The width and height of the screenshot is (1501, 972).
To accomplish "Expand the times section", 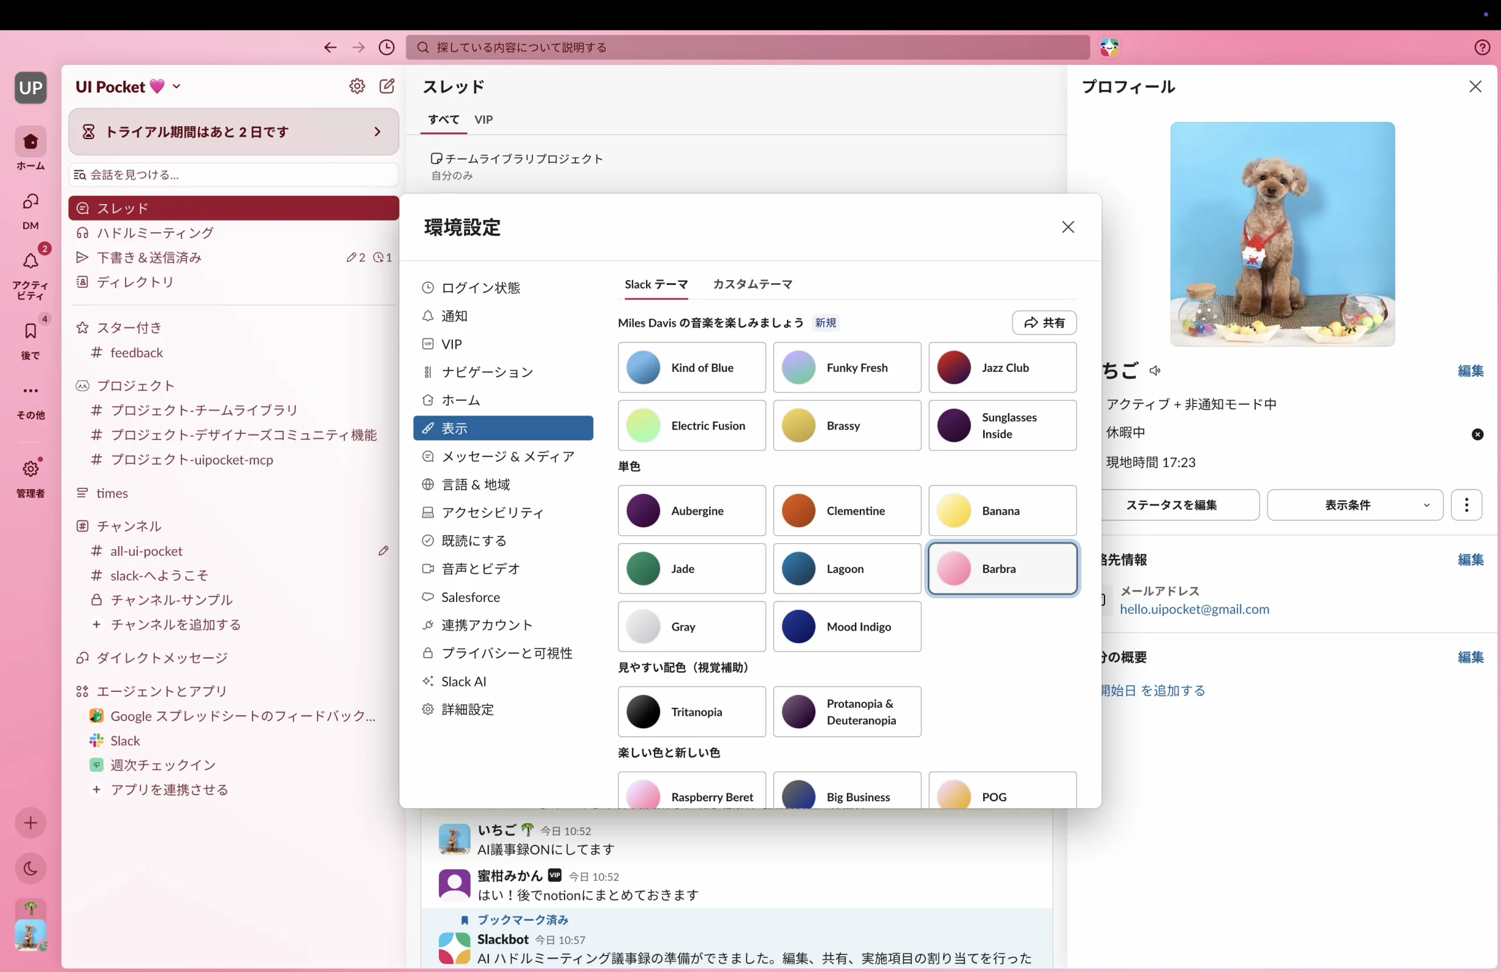I will (x=112, y=493).
